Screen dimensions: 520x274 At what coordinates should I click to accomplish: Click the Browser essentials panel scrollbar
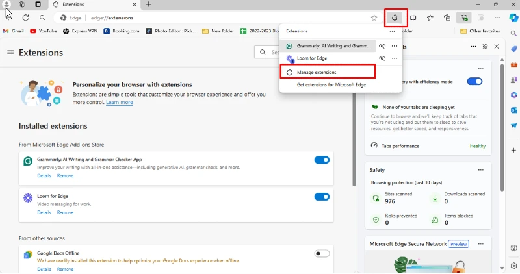coord(502,127)
